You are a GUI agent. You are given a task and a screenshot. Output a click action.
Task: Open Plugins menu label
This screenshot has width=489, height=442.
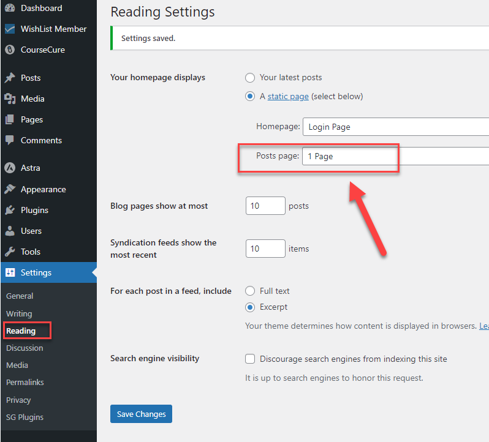pyautogui.click(x=34, y=210)
